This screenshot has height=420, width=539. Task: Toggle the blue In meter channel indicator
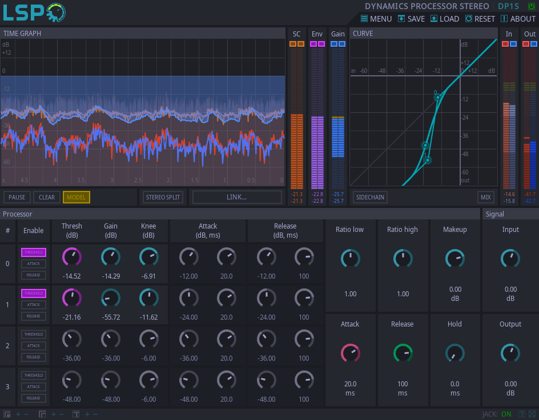pyautogui.click(x=513, y=44)
